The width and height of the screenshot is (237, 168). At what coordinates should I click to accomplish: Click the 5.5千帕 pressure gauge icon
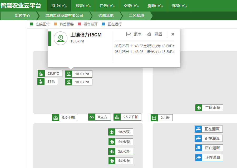[x=56, y=118]
